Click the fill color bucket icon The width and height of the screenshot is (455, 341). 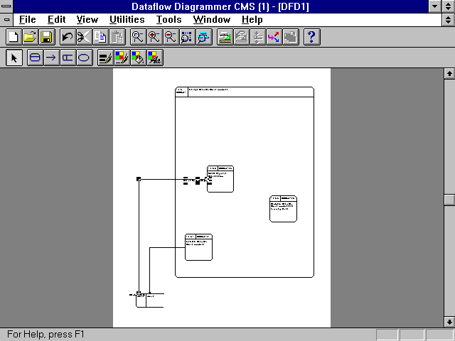(138, 58)
